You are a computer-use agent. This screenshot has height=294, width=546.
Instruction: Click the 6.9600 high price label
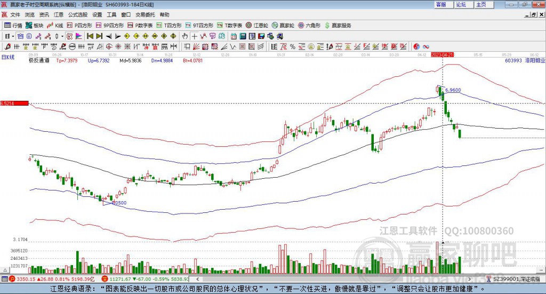pos(453,90)
